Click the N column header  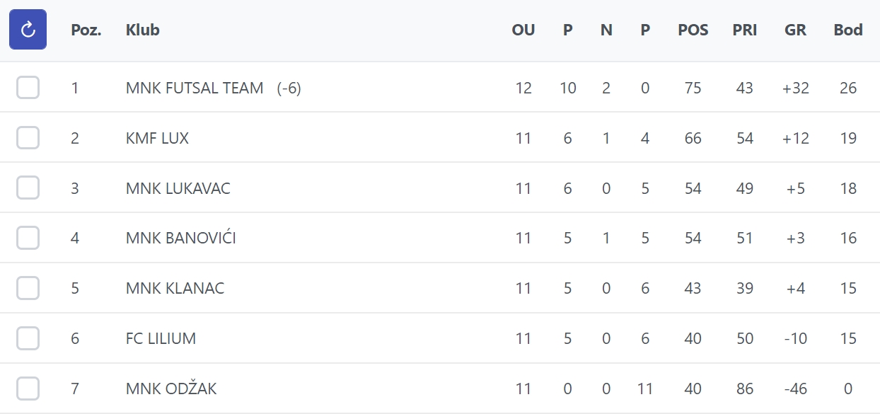click(x=606, y=30)
